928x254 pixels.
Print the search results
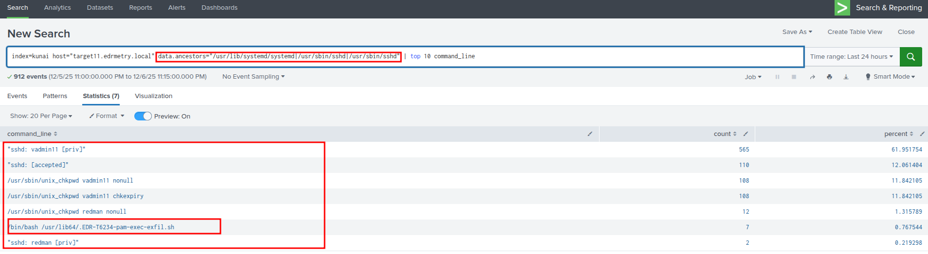(x=829, y=77)
